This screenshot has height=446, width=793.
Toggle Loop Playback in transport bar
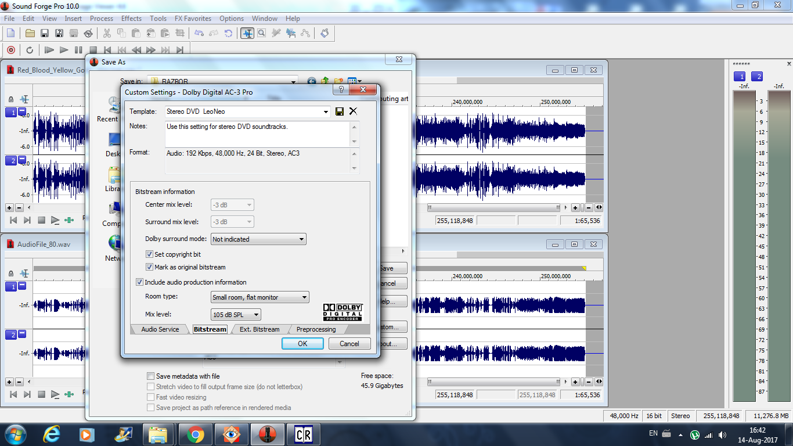click(x=30, y=50)
